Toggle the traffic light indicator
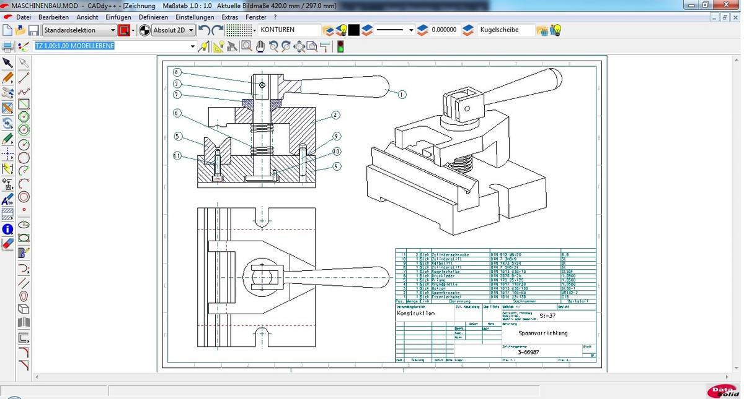744x399 pixels. (x=340, y=46)
